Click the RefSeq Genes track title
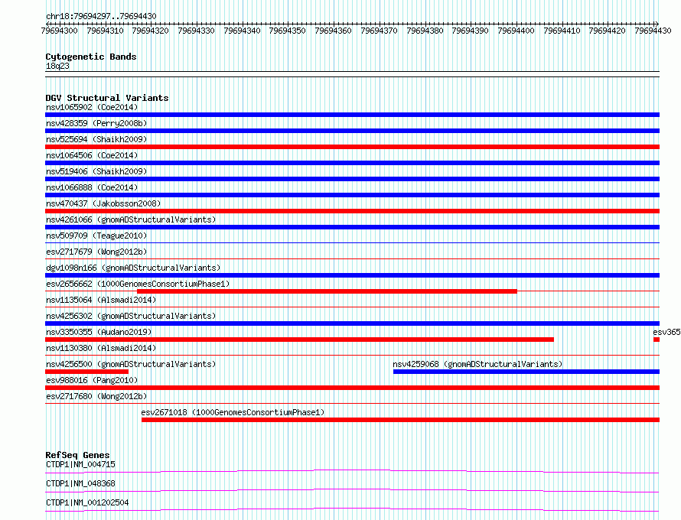Screen dimensions: 681x520 point(77,455)
